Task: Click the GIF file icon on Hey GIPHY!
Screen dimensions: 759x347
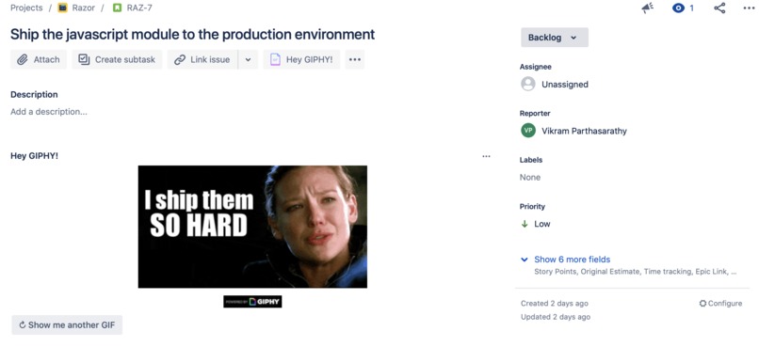Action: click(x=275, y=59)
